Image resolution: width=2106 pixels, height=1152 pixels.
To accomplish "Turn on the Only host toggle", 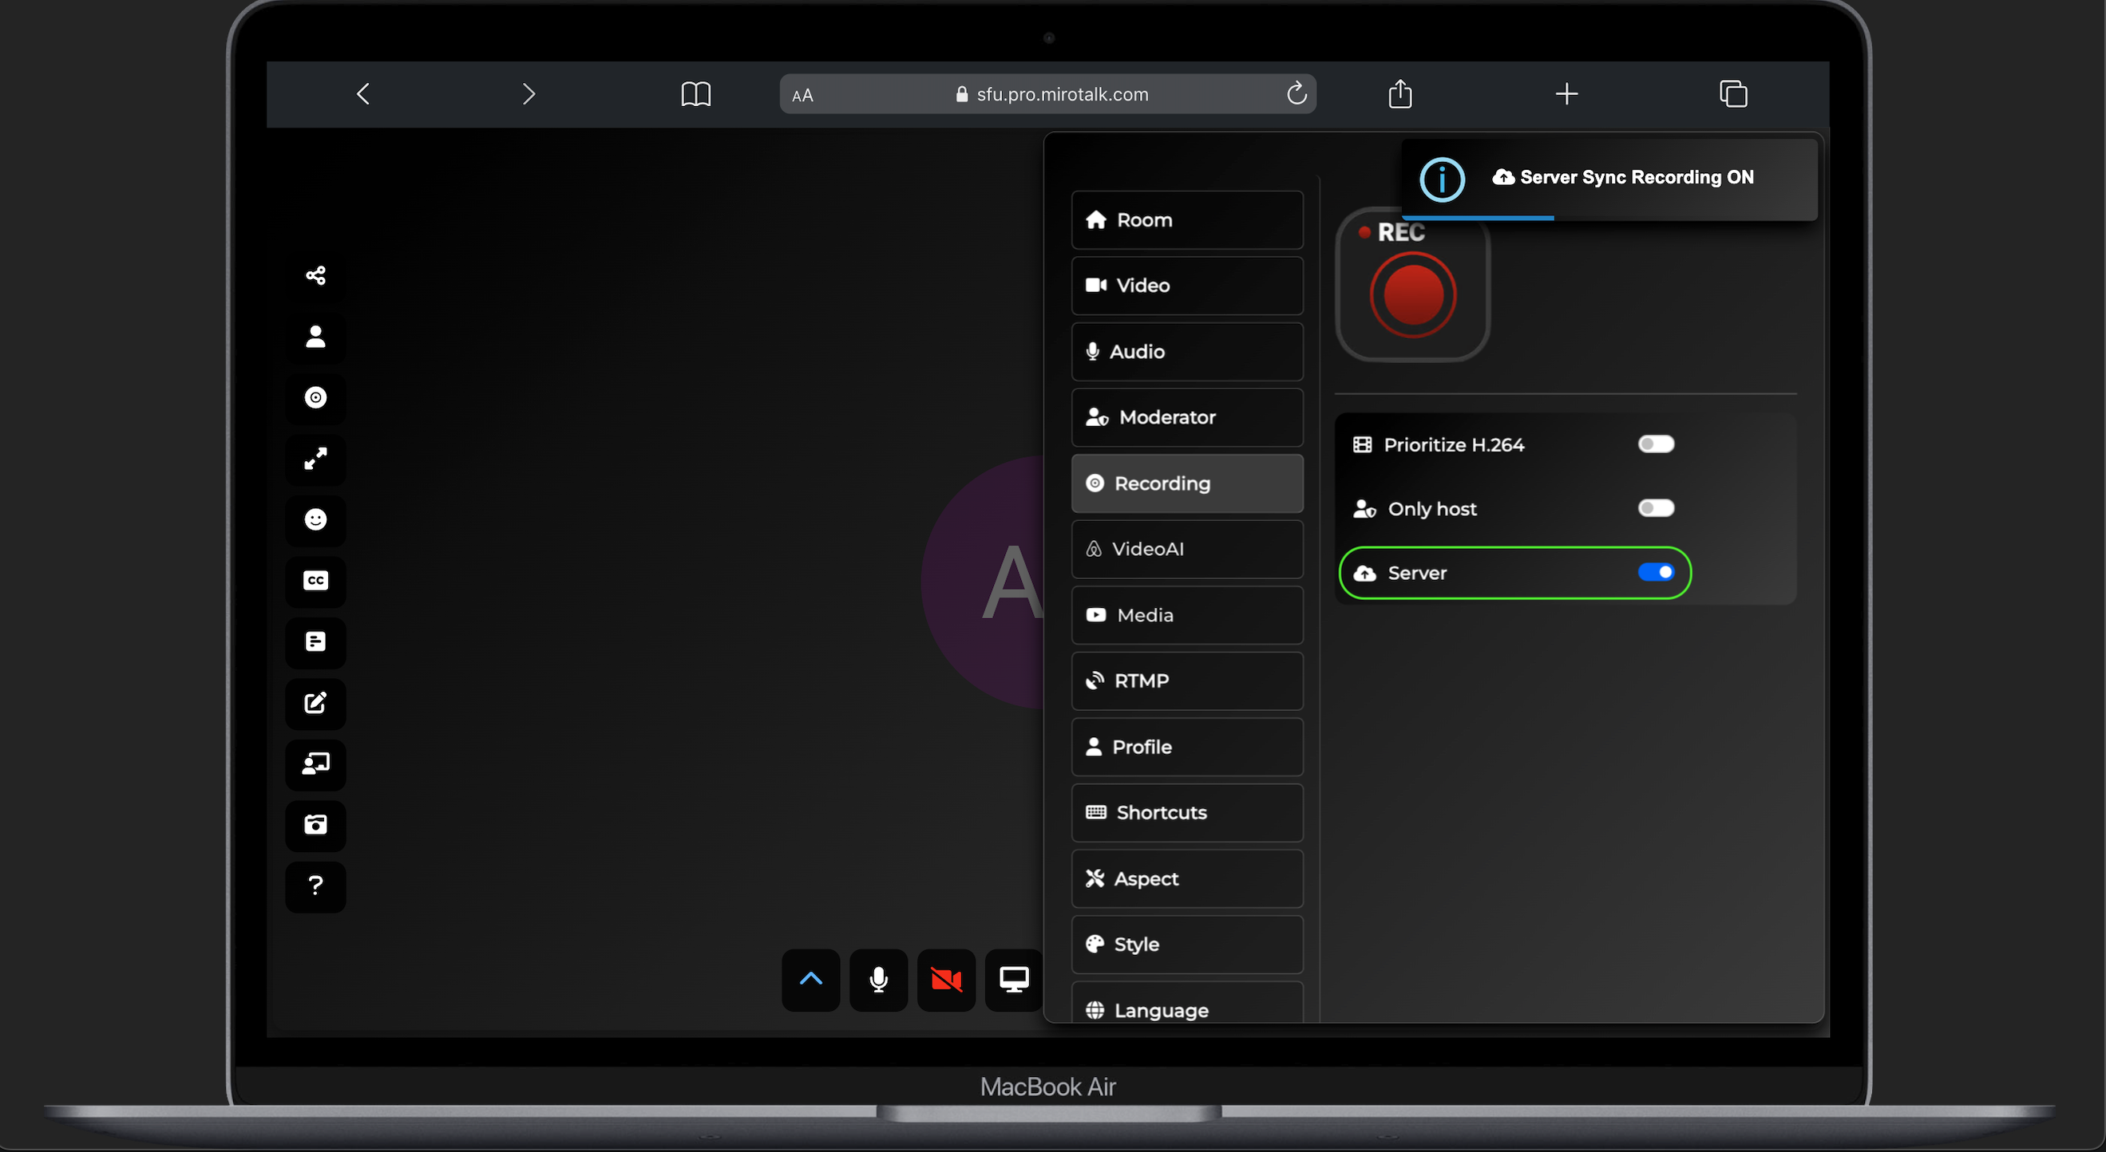I will 1656,508.
